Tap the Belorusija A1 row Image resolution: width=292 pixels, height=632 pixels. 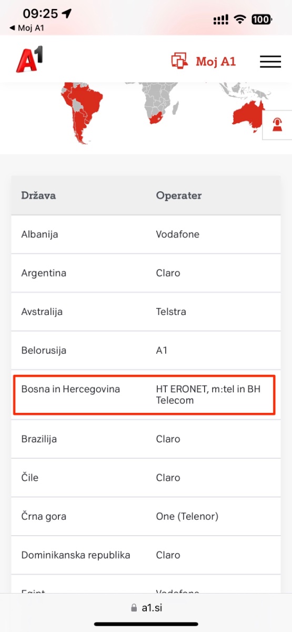coord(146,350)
